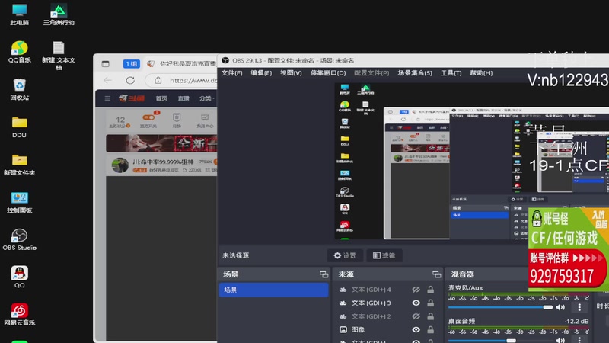Open the 新建文件夹 folder on desktop
The image size is (609, 343).
pyautogui.click(x=20, y=164)
